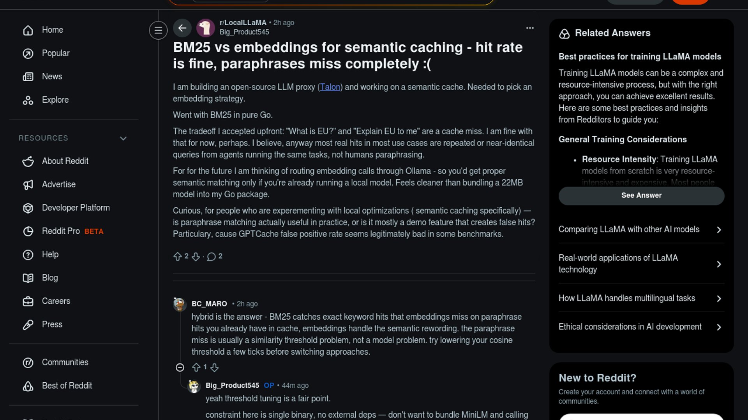Downvote the BM25 semantic caching post
Viewport: 748px width, 420px height.
tap(196, 256)
